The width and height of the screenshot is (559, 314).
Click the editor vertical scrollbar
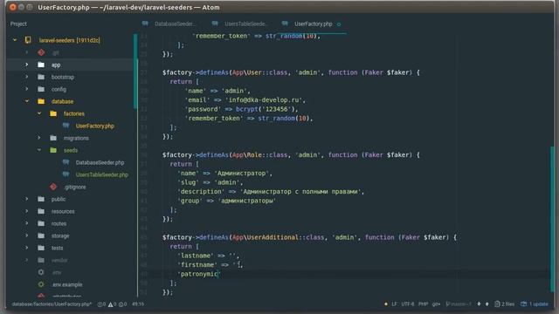pos(552,218)
